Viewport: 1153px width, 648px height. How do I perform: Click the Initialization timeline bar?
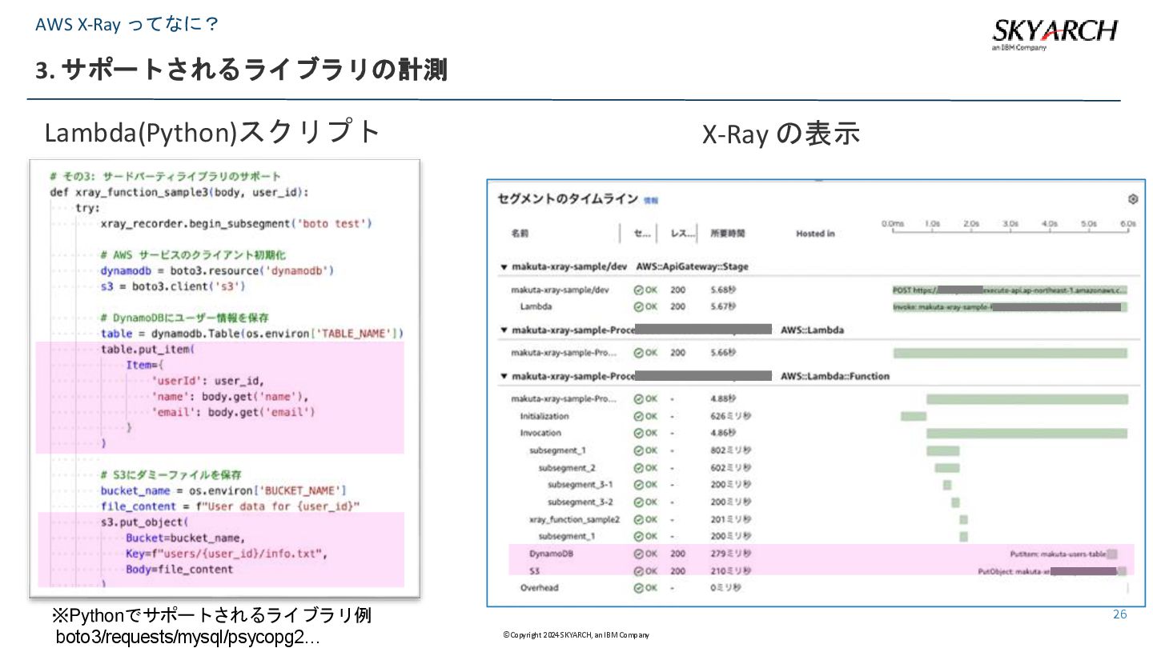tap(914, 416)
